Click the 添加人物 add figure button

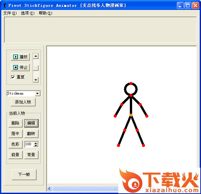tap(23, 102)
